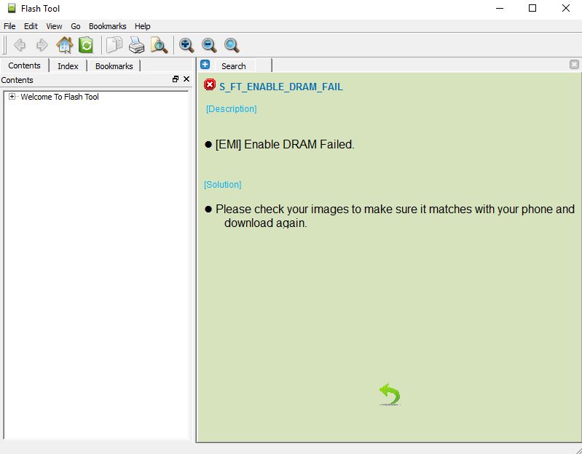Select the Search page tab
The image size is (582, 454).
[234, 66]
